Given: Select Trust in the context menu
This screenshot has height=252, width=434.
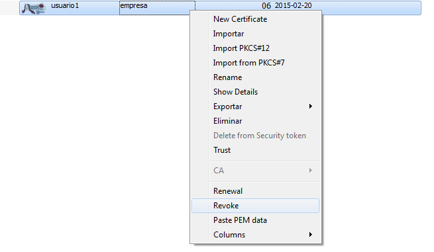Looking at the screenshot, I should (x=256, y=150).
